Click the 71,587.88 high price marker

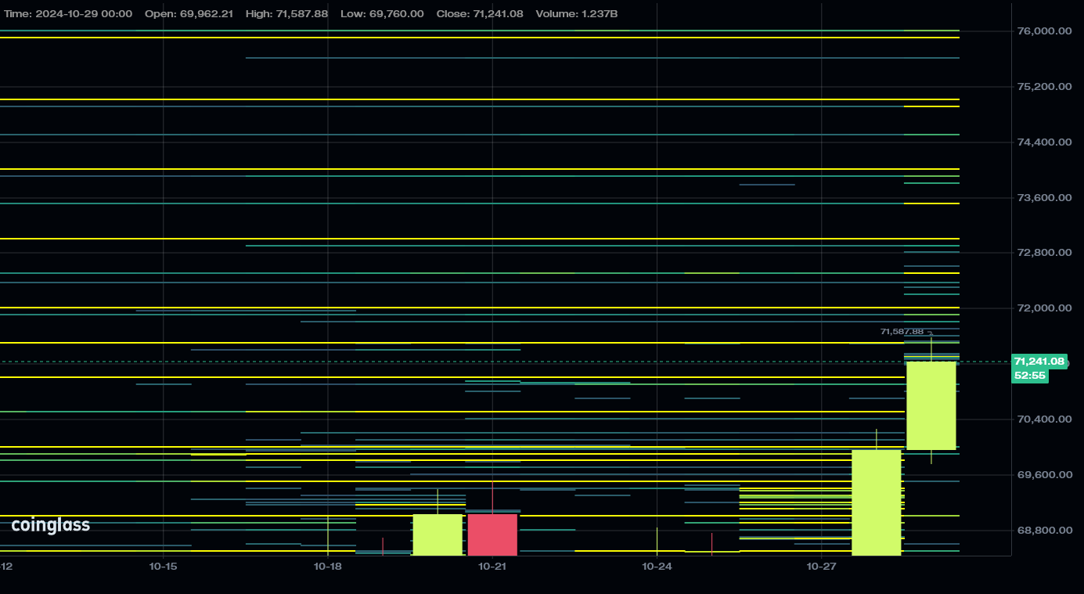(902, 332)
